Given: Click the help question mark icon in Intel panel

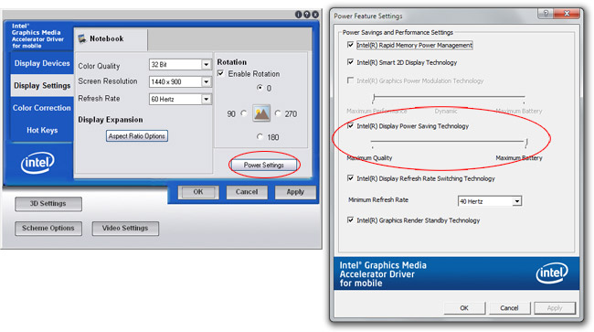Looking at the screenshot, I should coord(307,15).
